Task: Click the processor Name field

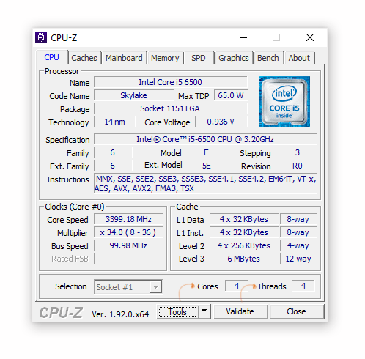Action: [171, 82]
